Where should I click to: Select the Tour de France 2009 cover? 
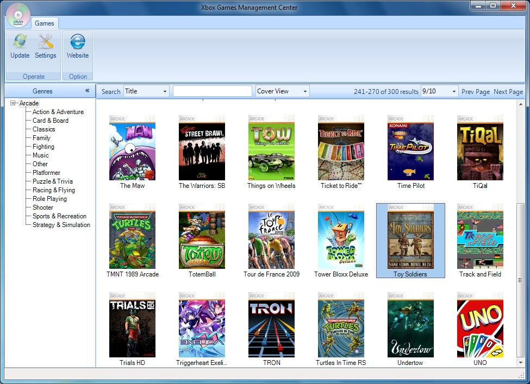(x=271, y=236)
